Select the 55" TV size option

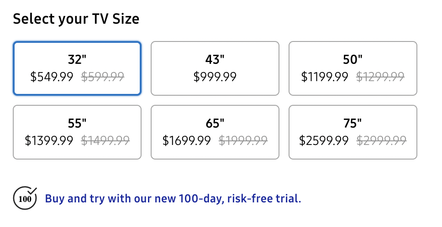[x=77, y=132]
